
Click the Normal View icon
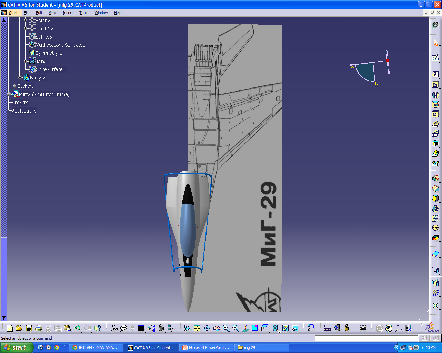(x=245, y=328)
